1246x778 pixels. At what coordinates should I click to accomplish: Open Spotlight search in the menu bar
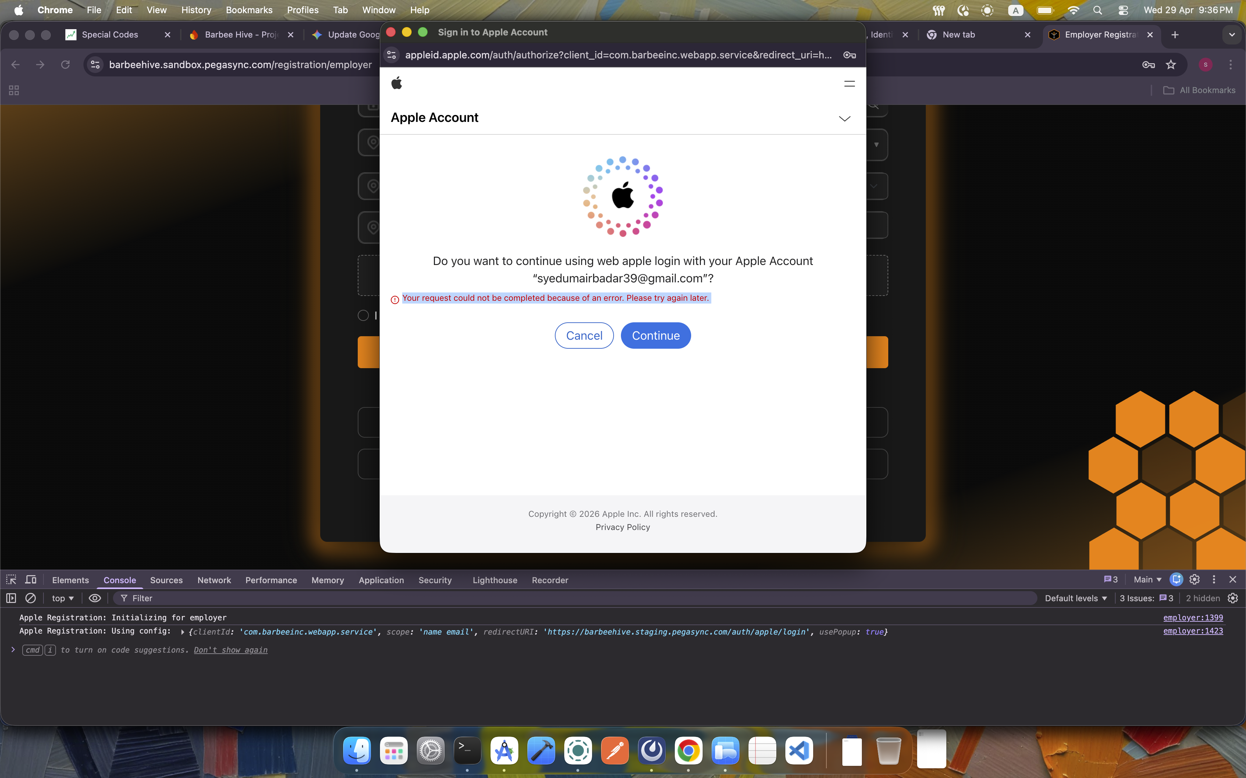(x=1097, y=10)
